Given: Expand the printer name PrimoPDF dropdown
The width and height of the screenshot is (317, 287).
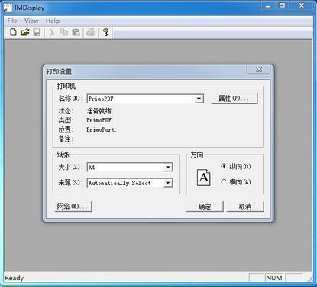Looking at the screenshot, I should pyautogui.click(x=199, y=99).
